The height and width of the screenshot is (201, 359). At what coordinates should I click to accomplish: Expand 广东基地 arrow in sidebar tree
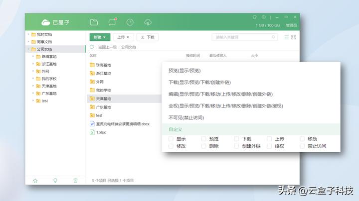click(33, 93)
